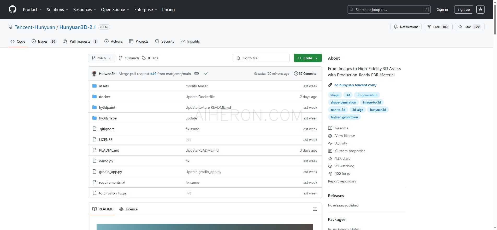Open 3d.hunyuan.tencent.com link

[x=355, y=85]
